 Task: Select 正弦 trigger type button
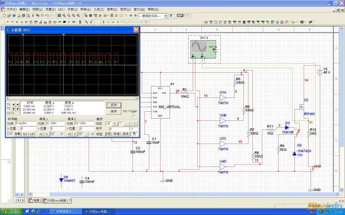click(108, 134)
